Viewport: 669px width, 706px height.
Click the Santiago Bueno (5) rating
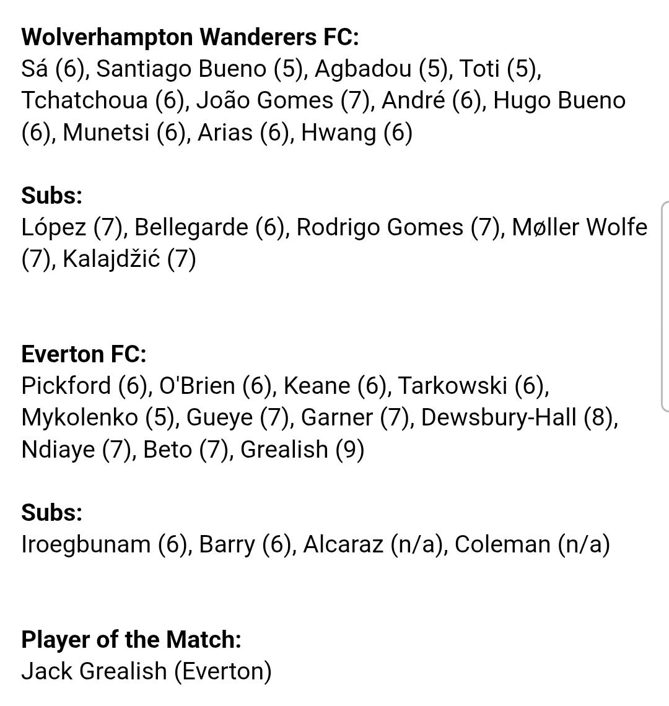[x=199, y=69]
